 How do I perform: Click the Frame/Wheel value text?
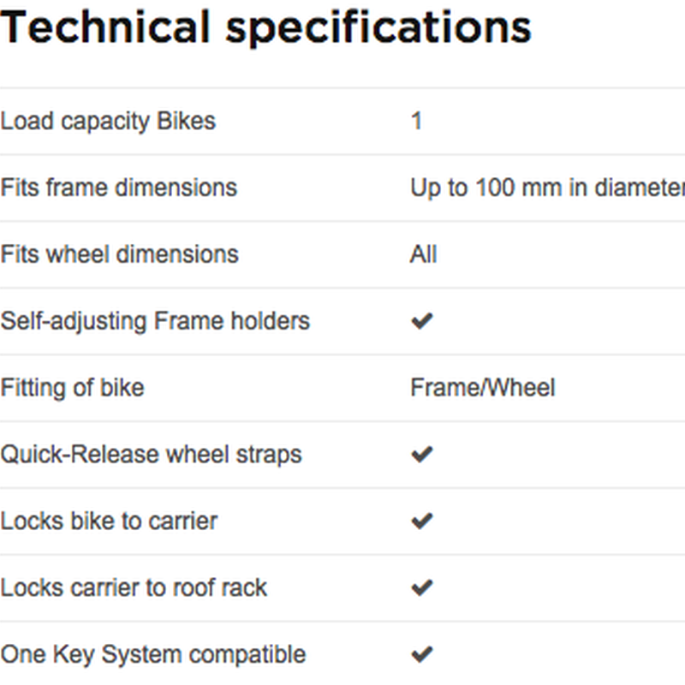coord(483,388)
